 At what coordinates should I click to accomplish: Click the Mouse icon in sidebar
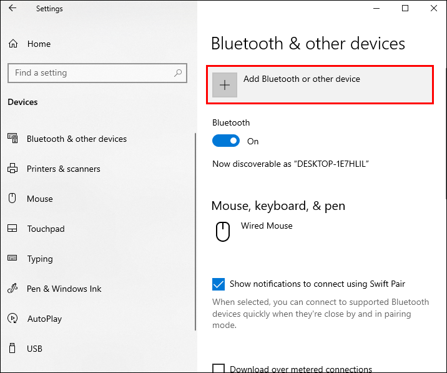tap(12, 199)
